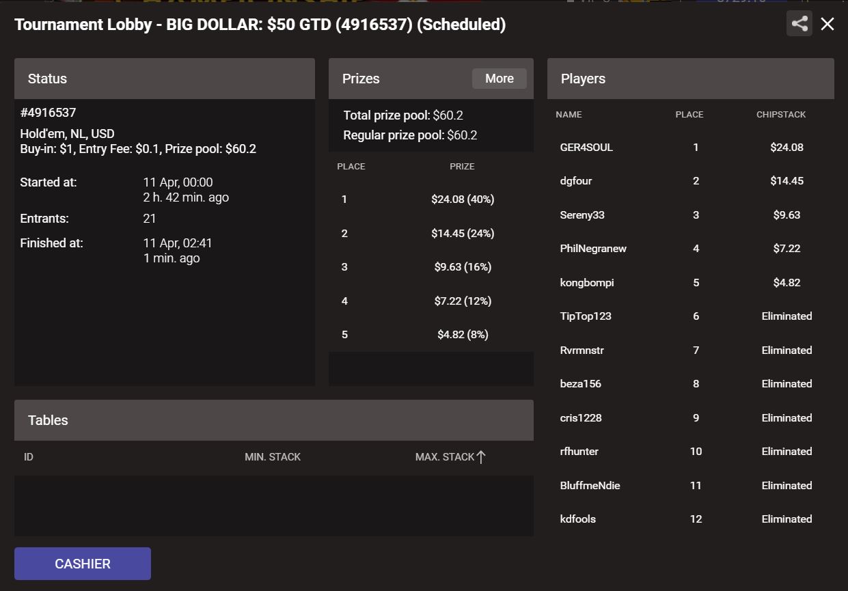Close the Tournament Lobby dialog
The width and height of the screenshot is (848, 591).
point(828,24)
